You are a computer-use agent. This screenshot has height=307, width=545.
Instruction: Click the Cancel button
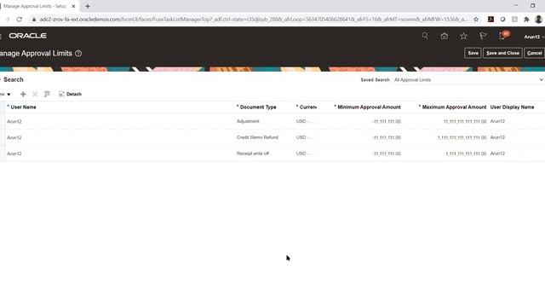tap(534, 53)
